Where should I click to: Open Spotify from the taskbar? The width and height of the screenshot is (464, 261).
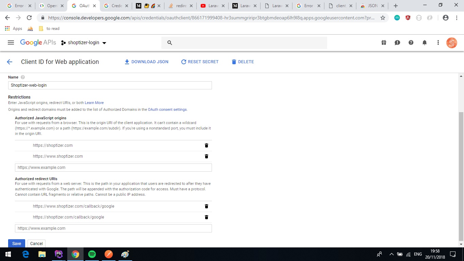pos(92,254)
